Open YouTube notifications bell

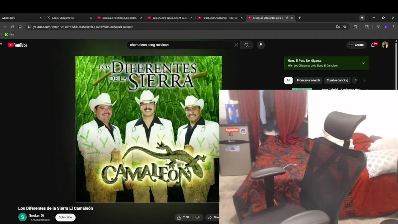[373, 45]
